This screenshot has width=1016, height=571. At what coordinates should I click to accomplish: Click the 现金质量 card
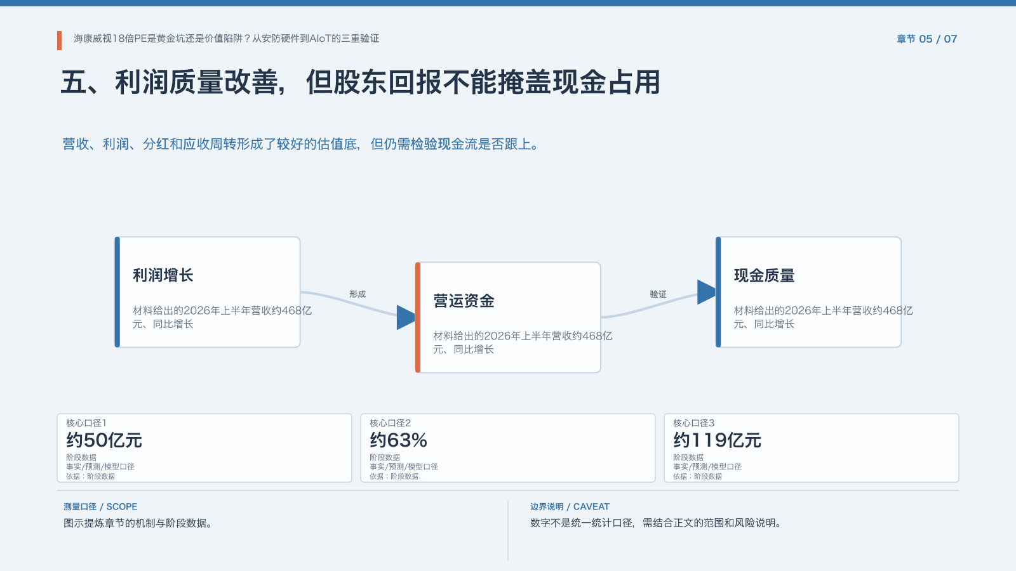point(808,292)
